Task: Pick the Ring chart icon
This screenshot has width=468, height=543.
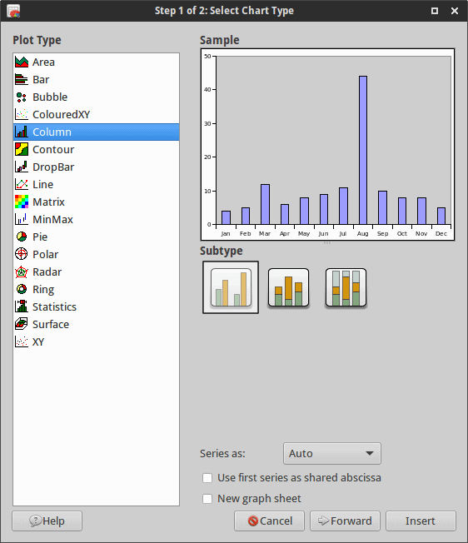Action: click(x=22, y=289)
